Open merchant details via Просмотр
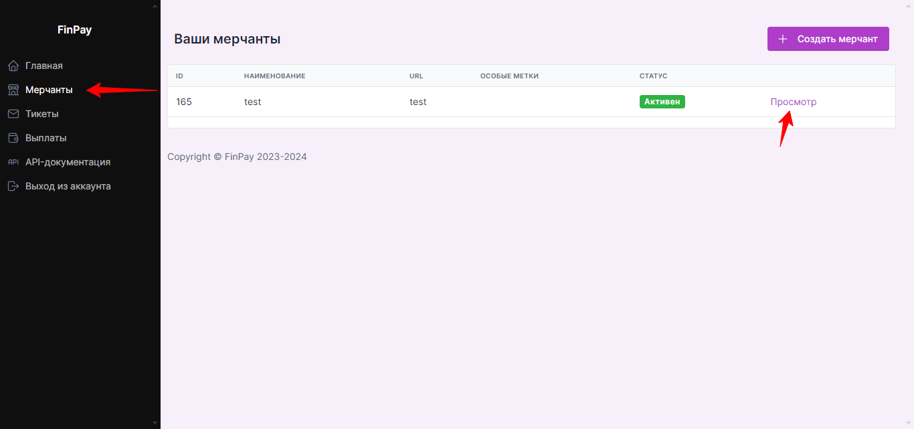The width and height of the screenshot is (914, 429). 794,101
